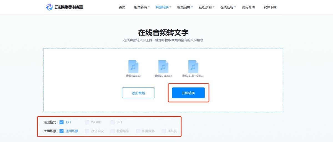This screenshot has width=333, height=142.
Task: Check the IT科技 scenario option
Action: click(164, 131)
